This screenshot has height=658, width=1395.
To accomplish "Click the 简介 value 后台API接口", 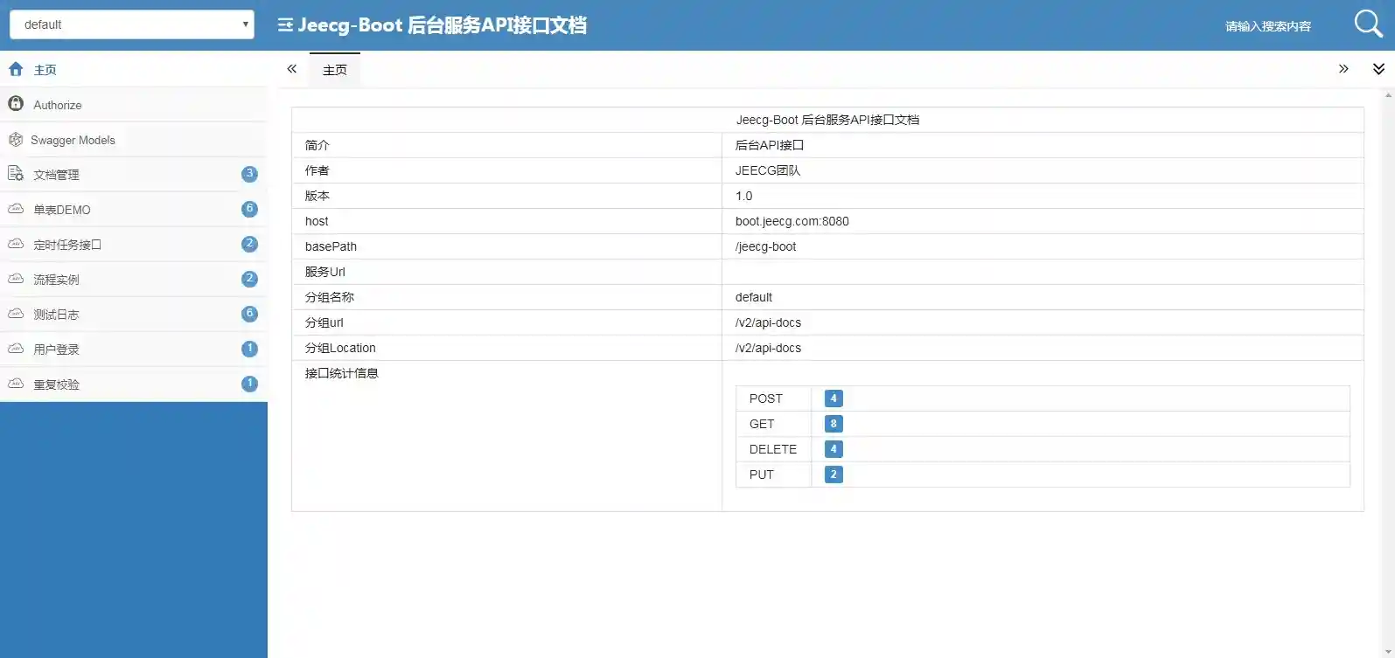I will coord(770,145).
